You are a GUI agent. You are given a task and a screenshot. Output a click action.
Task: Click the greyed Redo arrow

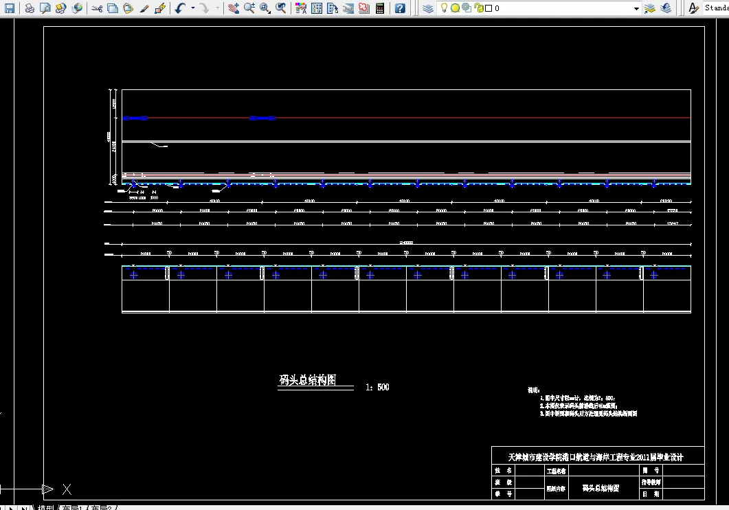click(205, 8)
